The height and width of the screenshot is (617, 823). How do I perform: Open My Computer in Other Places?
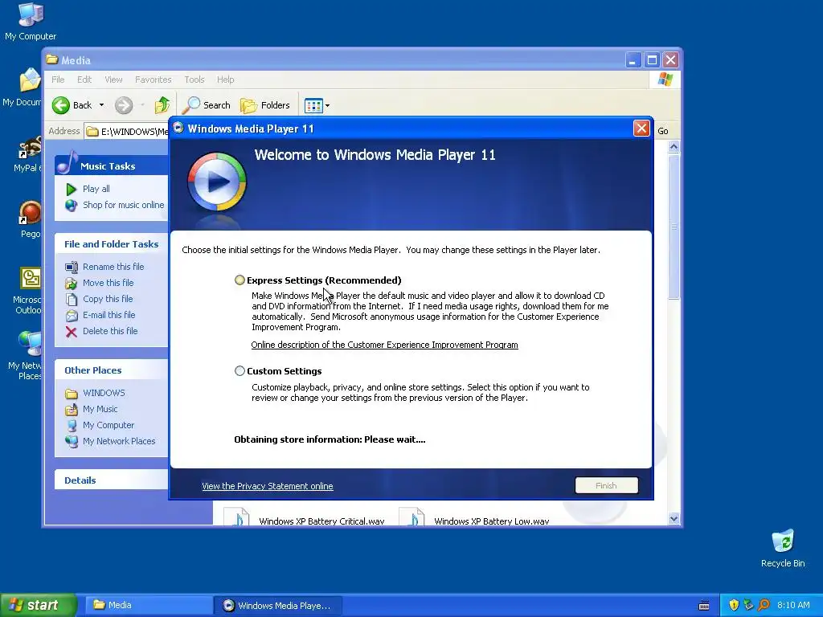tap(109, 425)
